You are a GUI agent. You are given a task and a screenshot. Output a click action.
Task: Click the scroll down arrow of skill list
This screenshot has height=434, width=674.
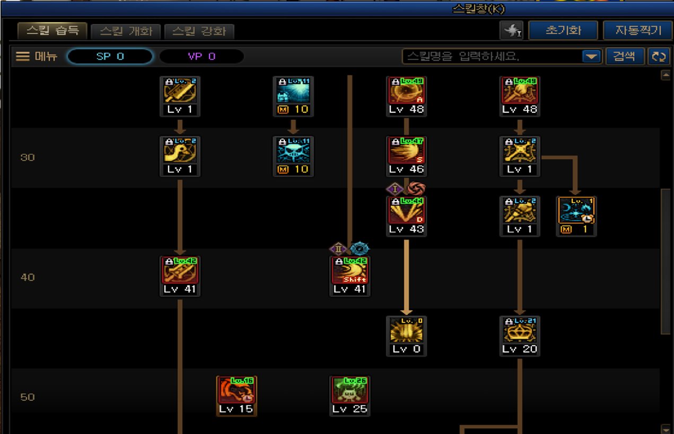[x=666, y=429]
